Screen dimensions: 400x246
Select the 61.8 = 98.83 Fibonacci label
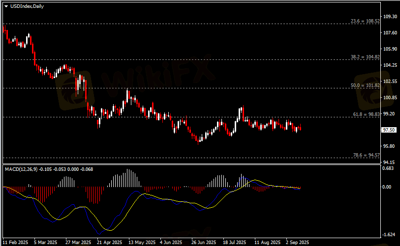coord(367,114)
